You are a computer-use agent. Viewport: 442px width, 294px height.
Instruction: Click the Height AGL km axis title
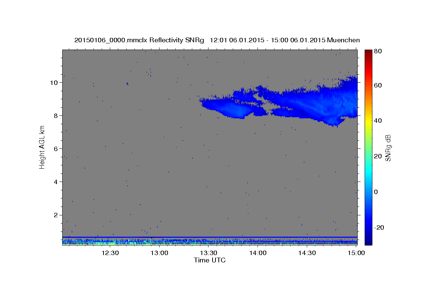click(x=42, y=147)
